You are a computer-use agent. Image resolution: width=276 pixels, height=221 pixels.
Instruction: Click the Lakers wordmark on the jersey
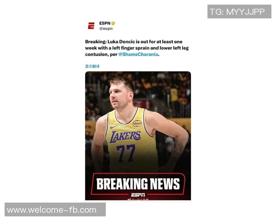click(125, 136)
